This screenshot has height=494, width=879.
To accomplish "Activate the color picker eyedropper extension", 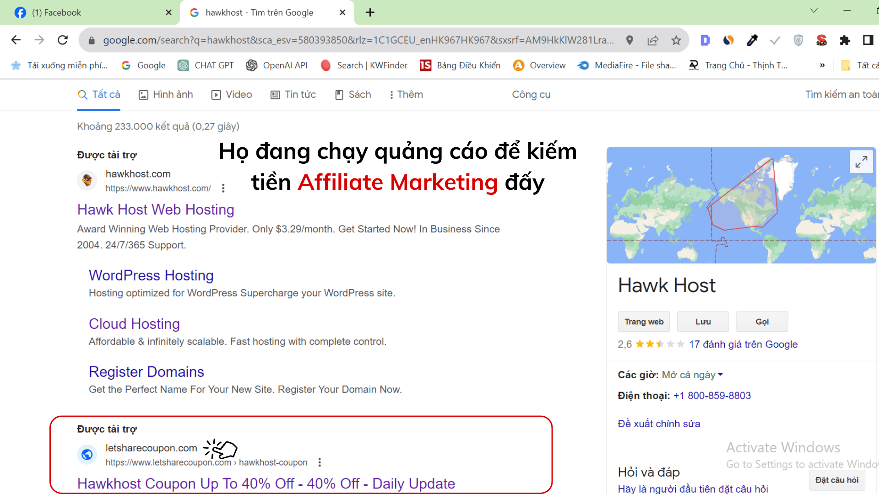I will 752,40.
